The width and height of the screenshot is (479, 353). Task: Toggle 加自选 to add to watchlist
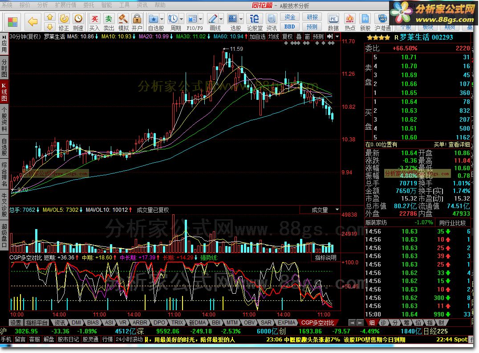257,37
